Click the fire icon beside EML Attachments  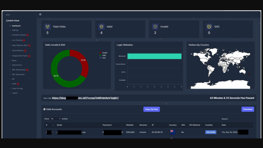27,70
